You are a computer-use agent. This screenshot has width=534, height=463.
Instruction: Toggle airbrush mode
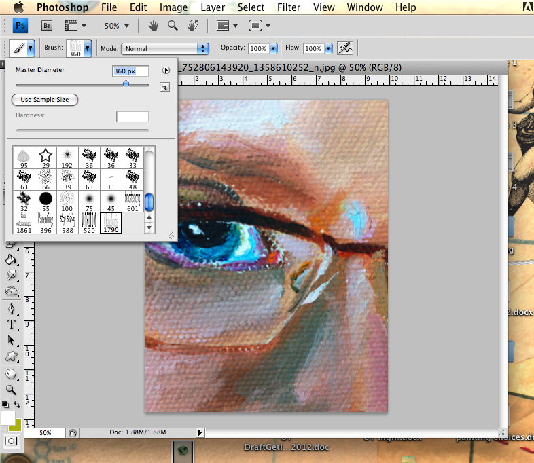coord(345,48)
